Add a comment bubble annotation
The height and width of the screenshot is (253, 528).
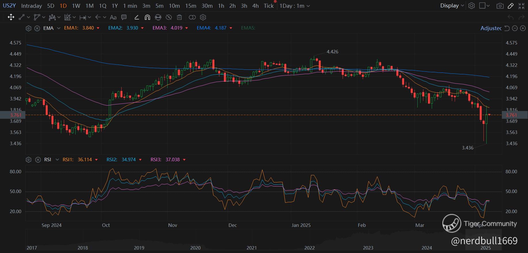tap(124, 17)
